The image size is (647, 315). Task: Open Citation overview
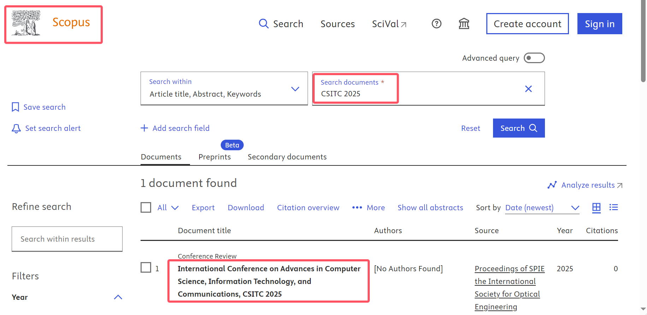click(x=308, y=207)
